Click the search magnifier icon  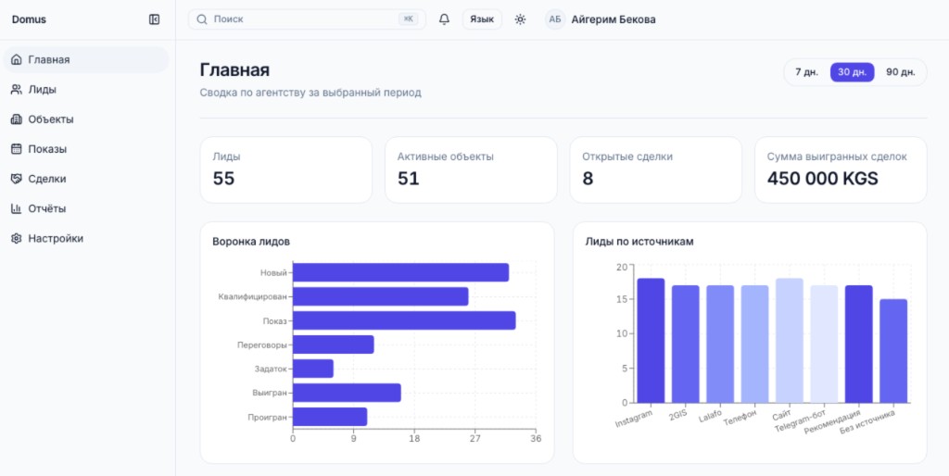(x=202, y=19)
